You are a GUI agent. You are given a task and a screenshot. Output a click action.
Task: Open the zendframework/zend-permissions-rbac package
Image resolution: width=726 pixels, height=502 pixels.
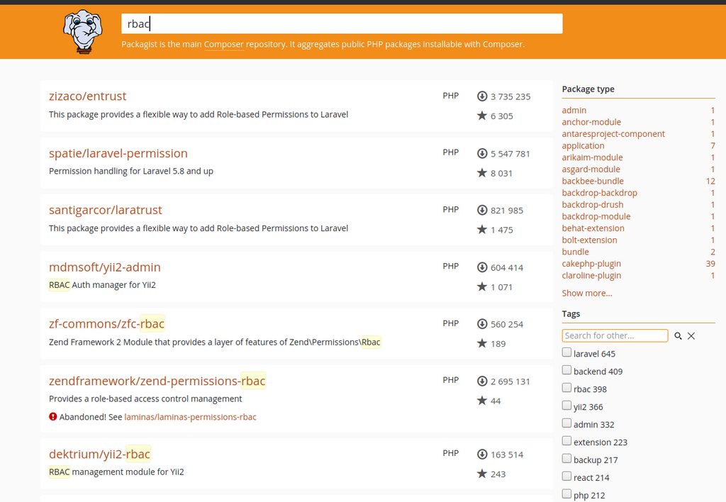pyautogui.click(x=157, y=381)
